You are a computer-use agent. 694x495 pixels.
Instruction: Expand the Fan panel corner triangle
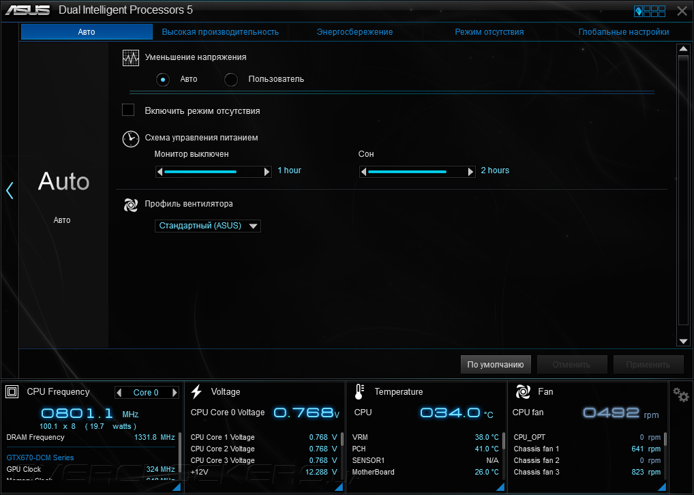(662, 487)
